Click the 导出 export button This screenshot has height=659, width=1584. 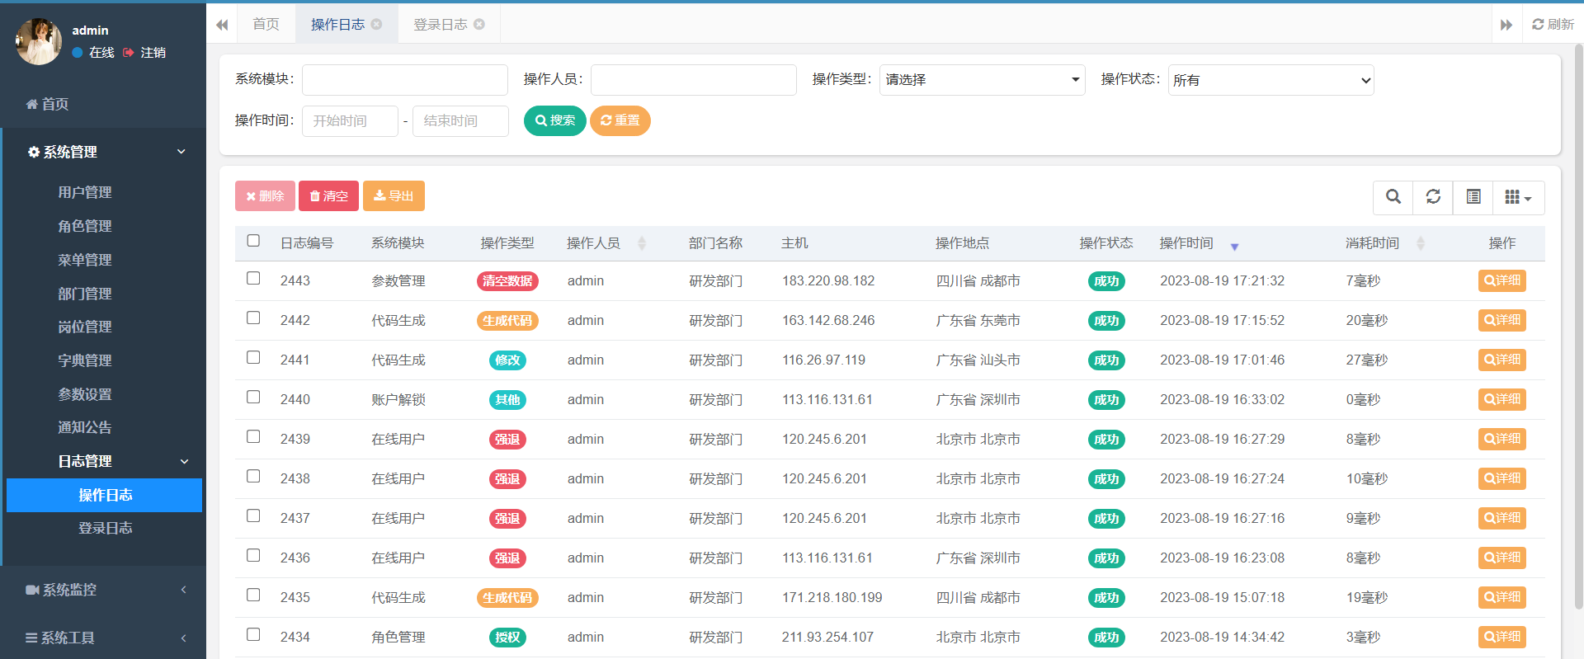click(394, 195)
